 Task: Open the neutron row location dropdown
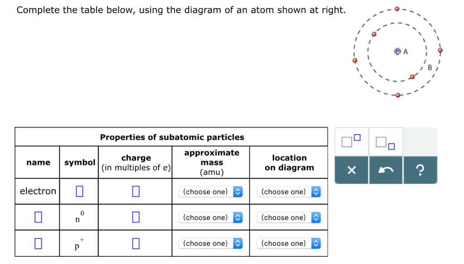point(289,217)
